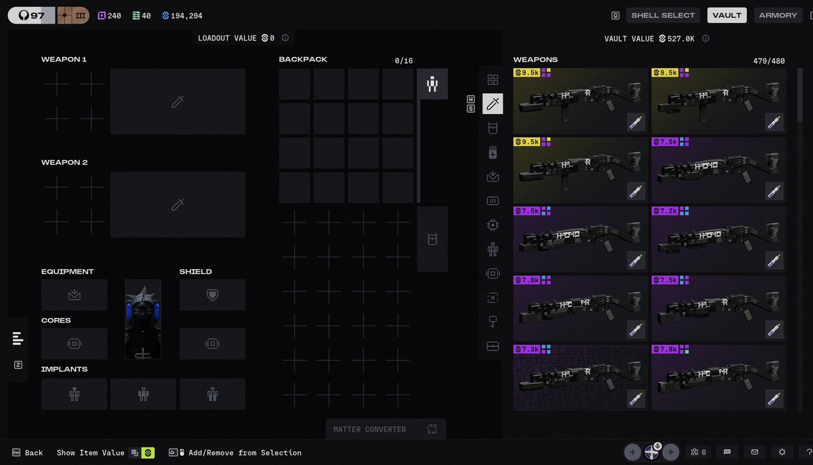This screenshot has height=465, width=813.
Task: Select the core slot under Shield slot
Action: 212,344
